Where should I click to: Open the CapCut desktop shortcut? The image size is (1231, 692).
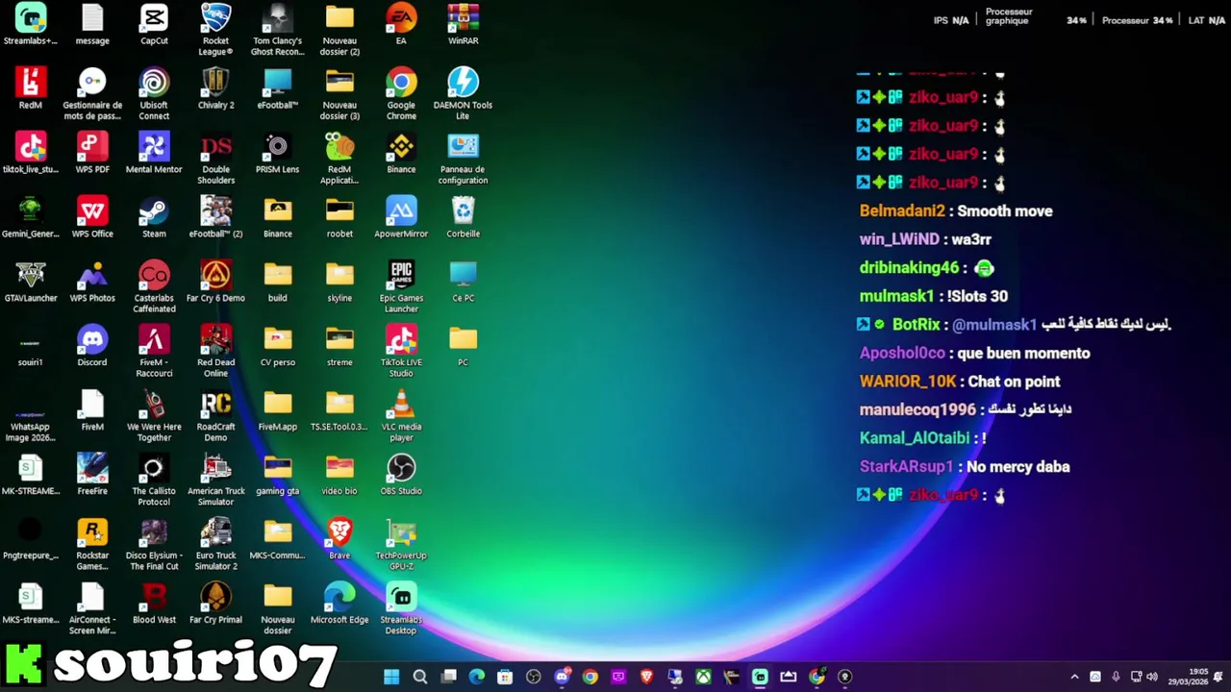[154, 24]
